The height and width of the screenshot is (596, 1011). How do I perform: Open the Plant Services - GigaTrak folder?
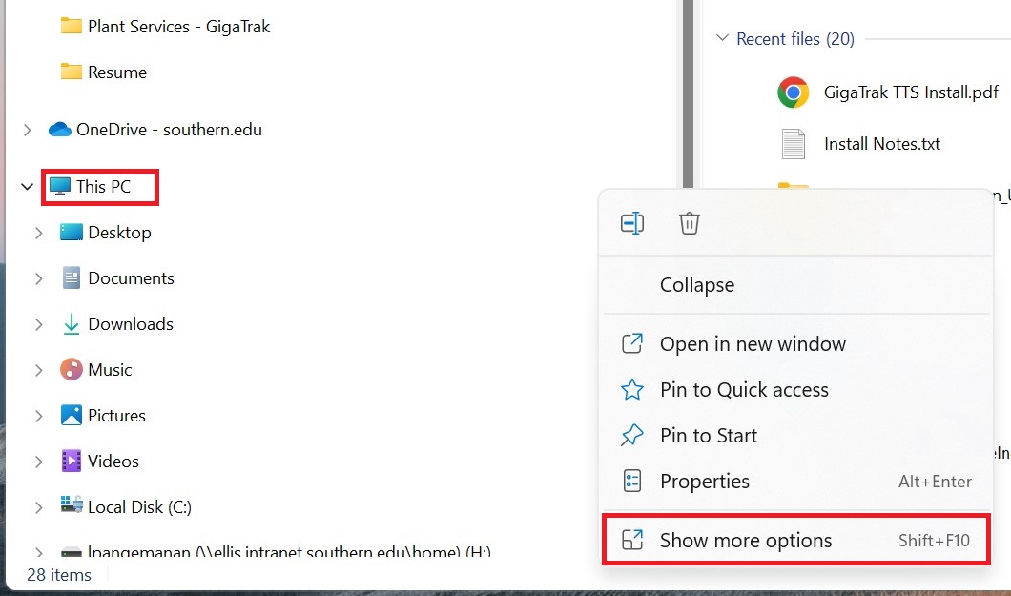tap(178, 27)
